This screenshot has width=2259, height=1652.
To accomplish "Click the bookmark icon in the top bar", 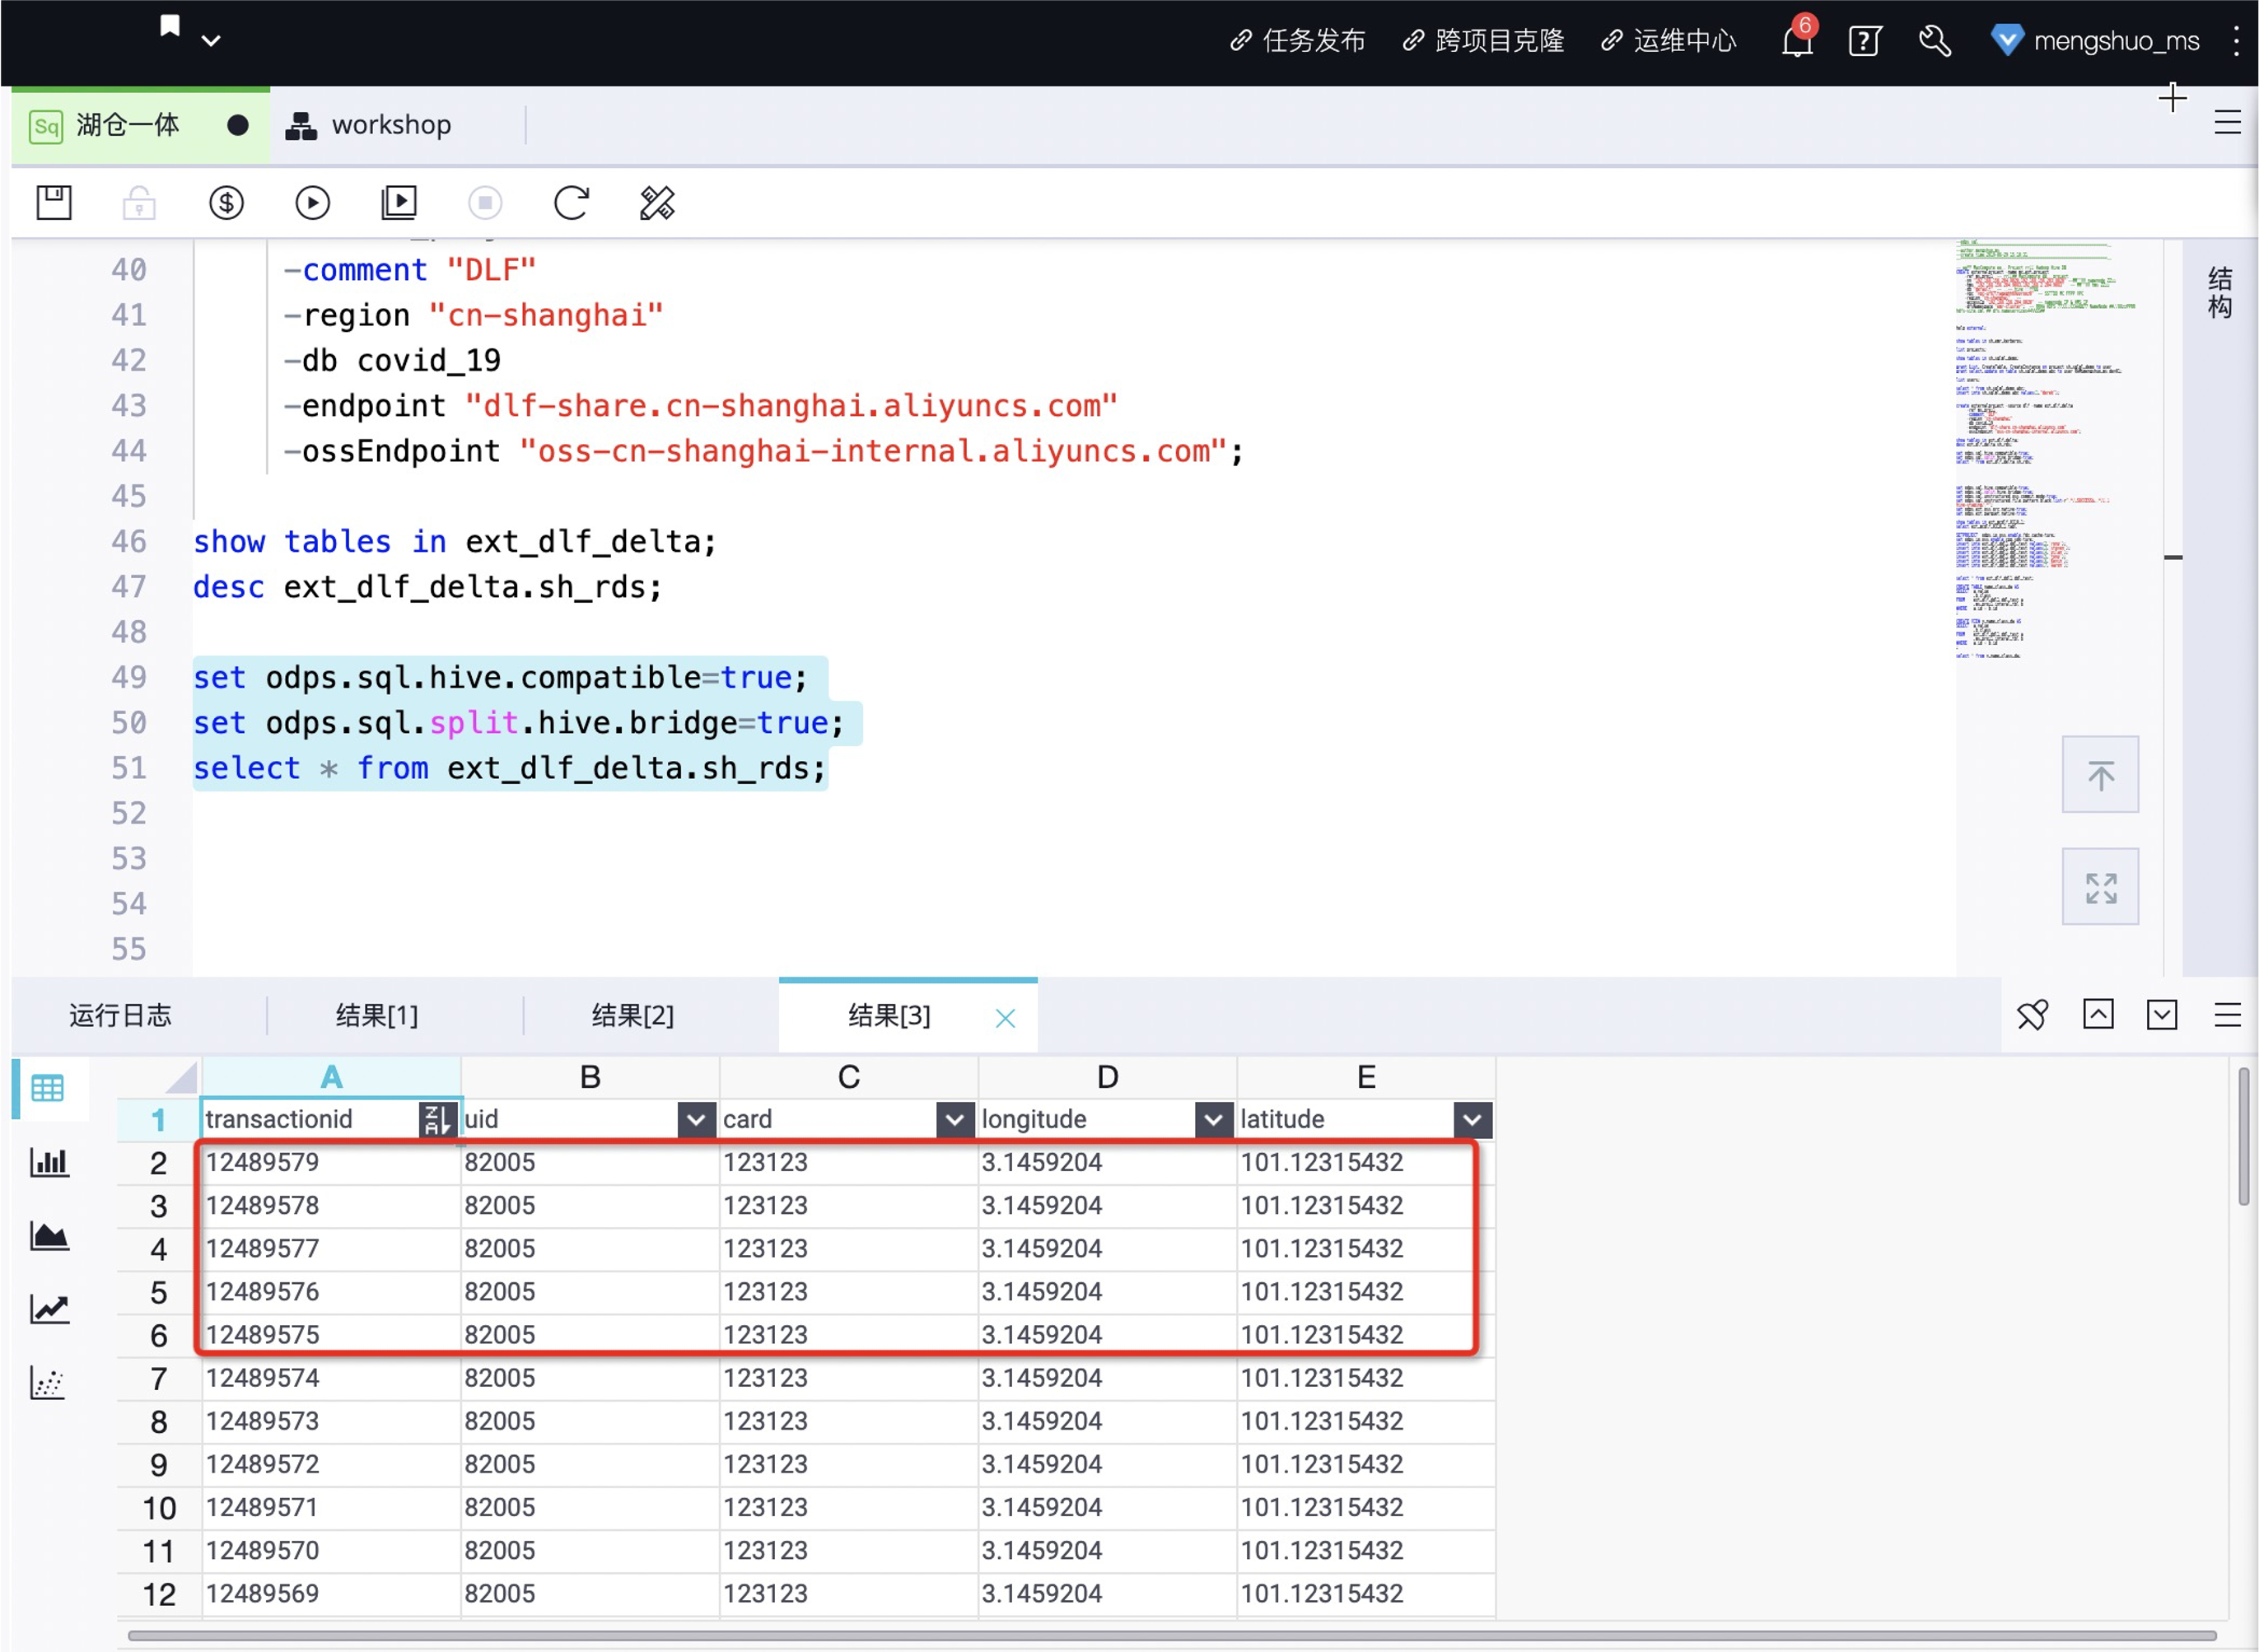I will [x=170, y=26].
